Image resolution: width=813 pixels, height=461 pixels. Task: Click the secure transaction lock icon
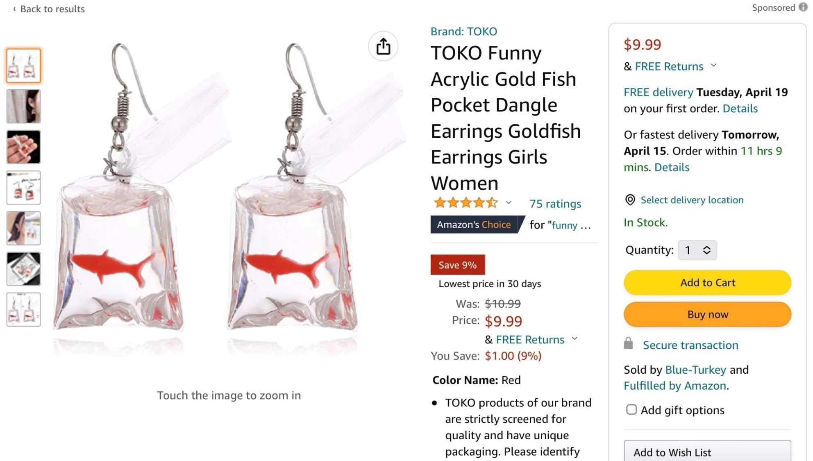point(628,343)
